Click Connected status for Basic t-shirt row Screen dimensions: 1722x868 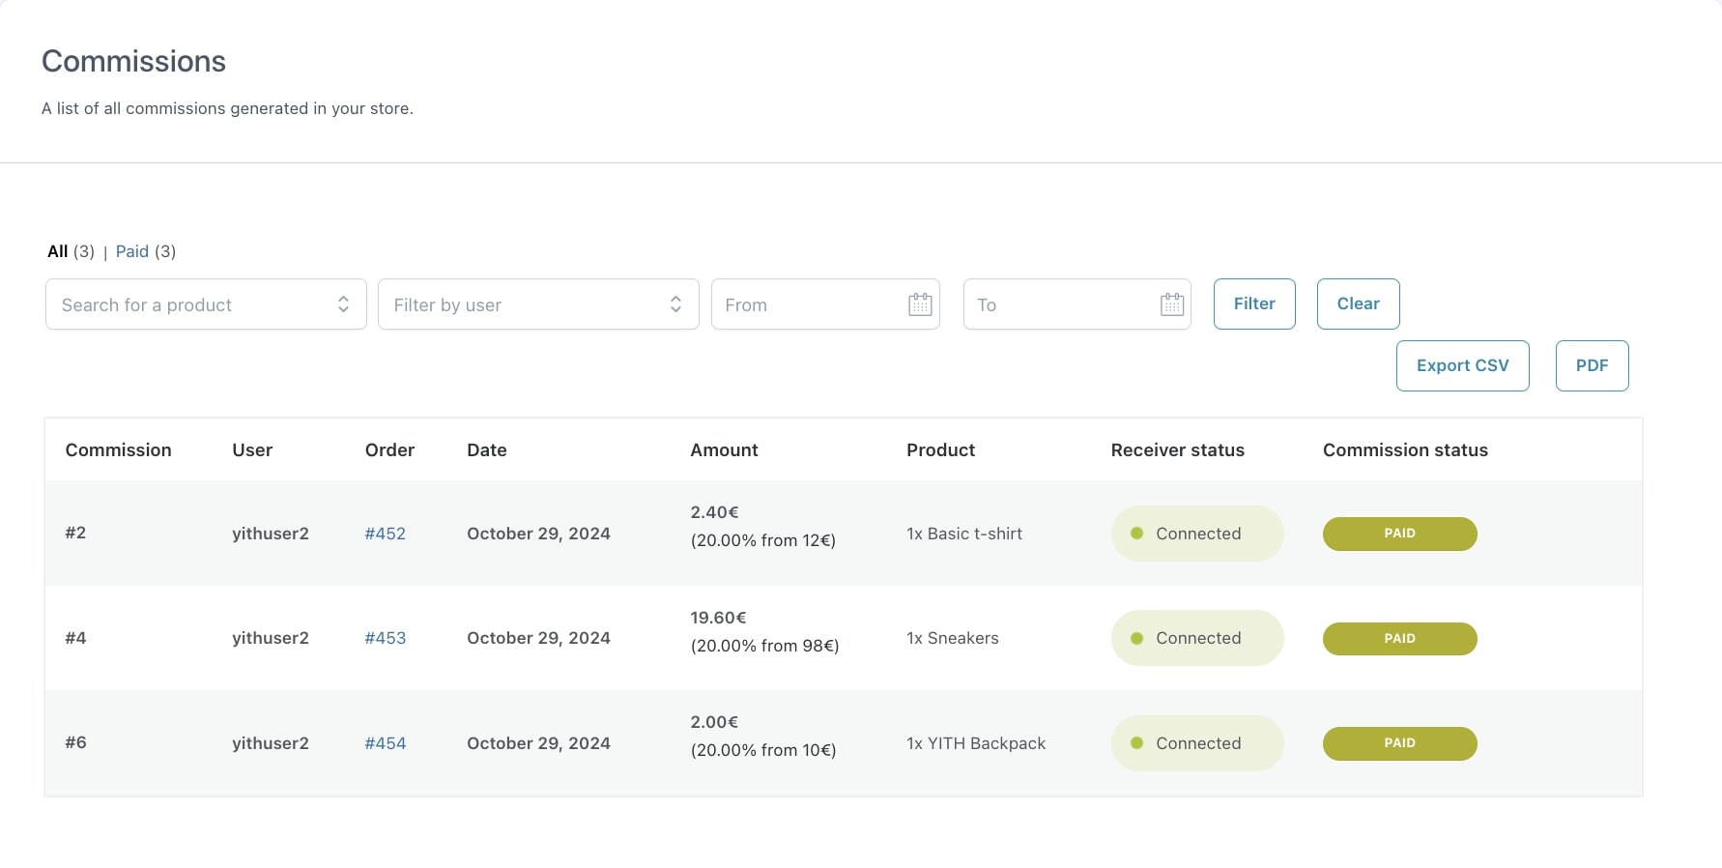click(1196, 534)
